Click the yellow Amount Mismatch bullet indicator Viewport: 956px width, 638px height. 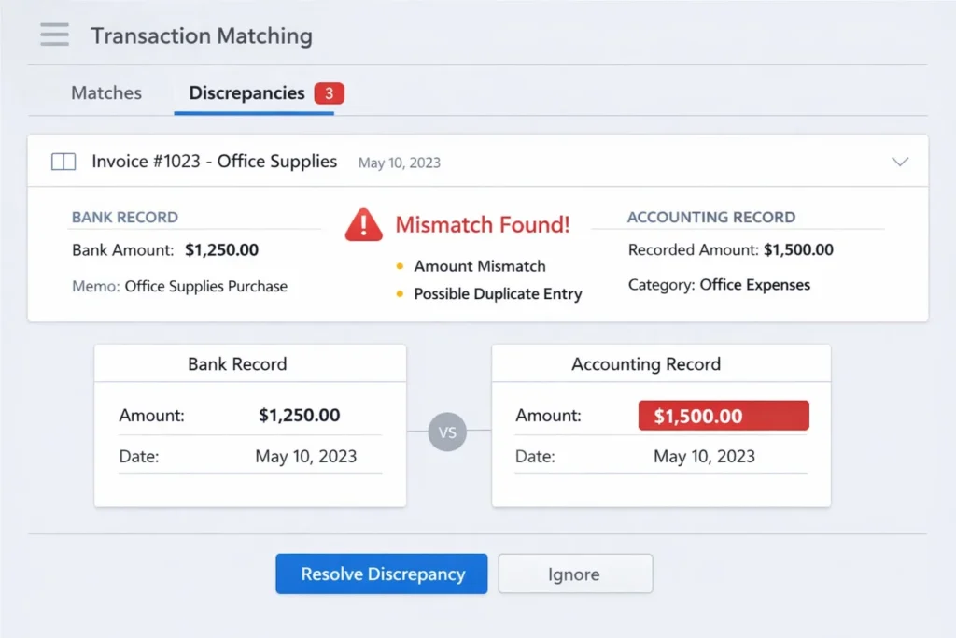[401, 266]
